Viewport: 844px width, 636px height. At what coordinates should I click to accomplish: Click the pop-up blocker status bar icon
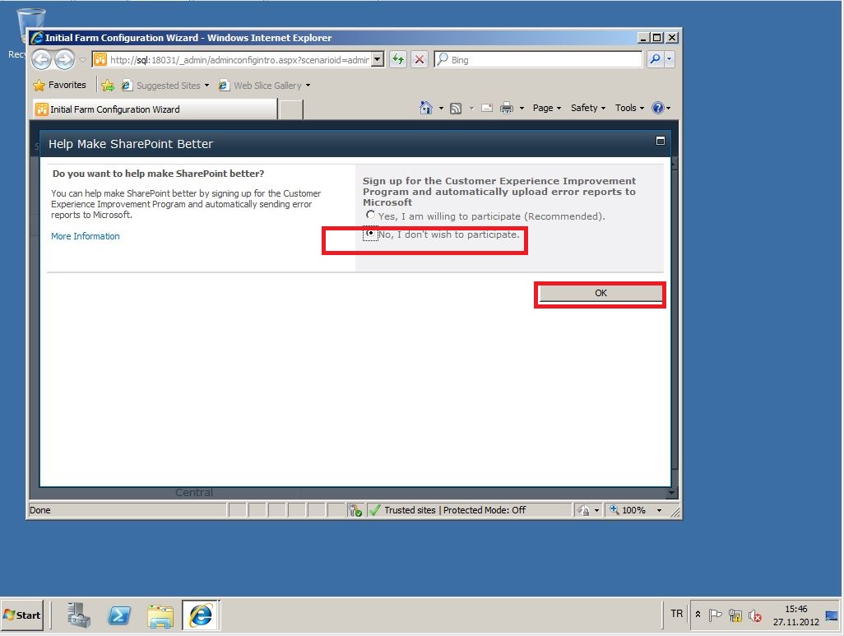click(x=355, y=510)
